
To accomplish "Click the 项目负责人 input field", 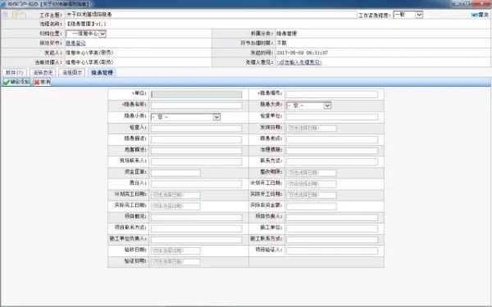I will [332, 218].
